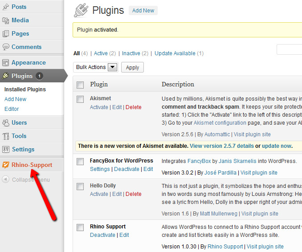Viewport: 302px width, 252px height.
Task: Click the Apply button
Action: [x=132, y=67]
